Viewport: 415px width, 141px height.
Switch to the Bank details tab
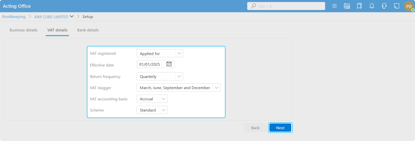coord(88,30)
